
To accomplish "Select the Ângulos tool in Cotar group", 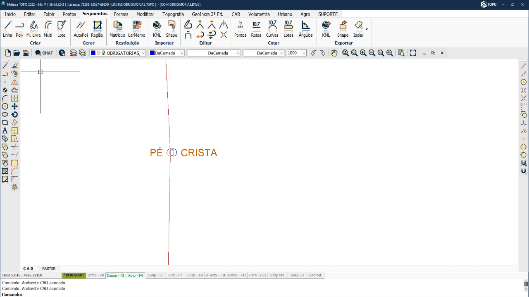I will point(305,29).
